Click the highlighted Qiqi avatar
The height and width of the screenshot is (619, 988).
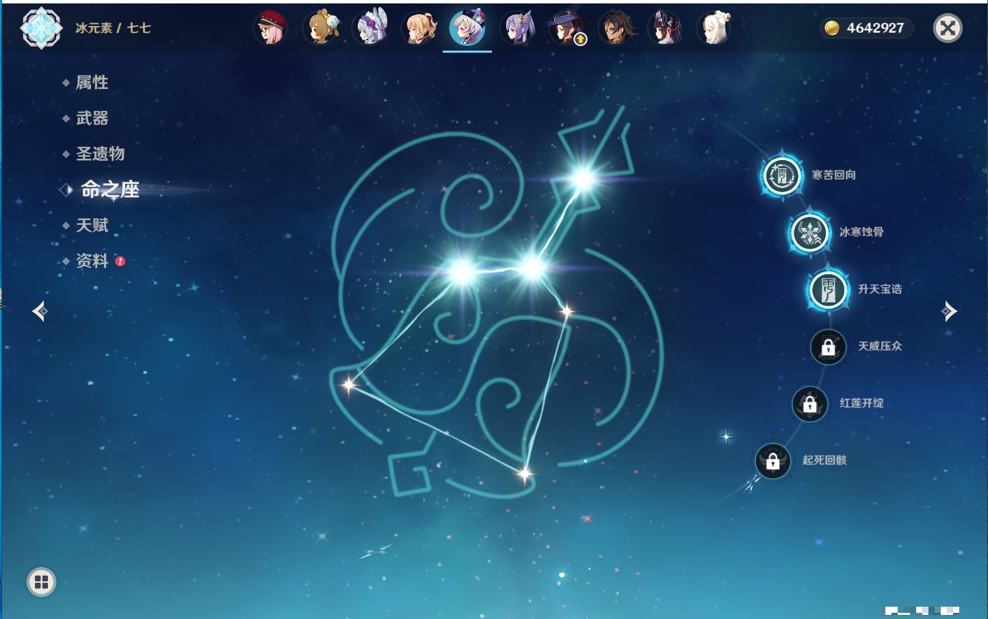(x=467, y=28)
